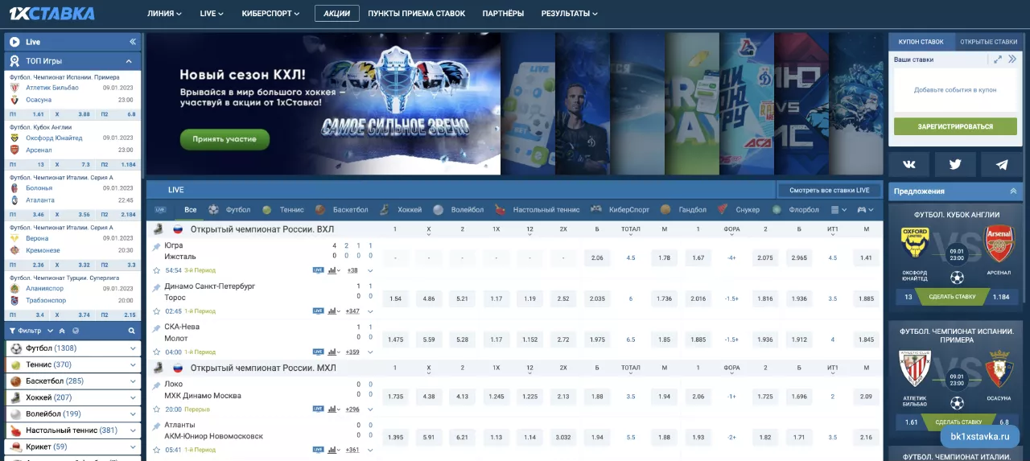Collapse the bet slip panel with double arrows

[x=1012, y=60]
